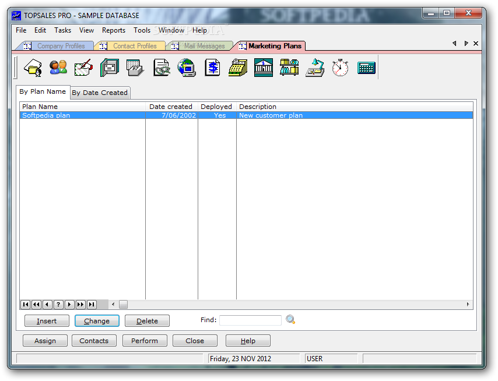
Task: Click the Change button
Action: pos(97,321)
